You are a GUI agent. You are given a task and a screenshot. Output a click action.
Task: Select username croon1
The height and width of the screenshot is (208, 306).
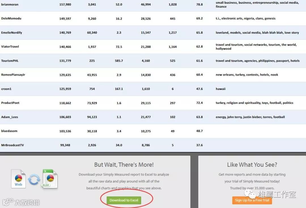pos(6,89)
